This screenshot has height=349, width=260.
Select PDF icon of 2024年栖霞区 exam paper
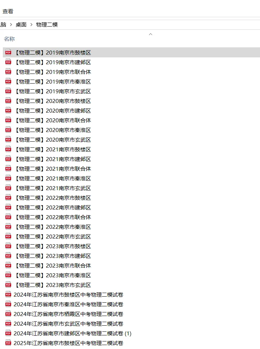pos(8,314)
